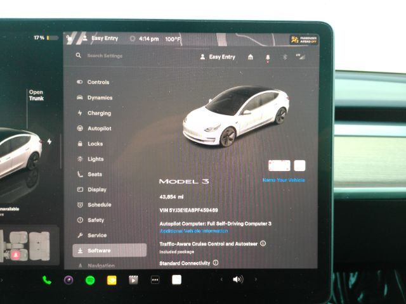The image size is (406, 304).
Task: Decrease volume with left arrow
Action: pyautogui.click(x=221, y=279)
